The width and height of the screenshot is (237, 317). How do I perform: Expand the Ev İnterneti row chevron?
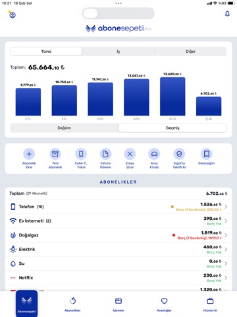point(226,221)
